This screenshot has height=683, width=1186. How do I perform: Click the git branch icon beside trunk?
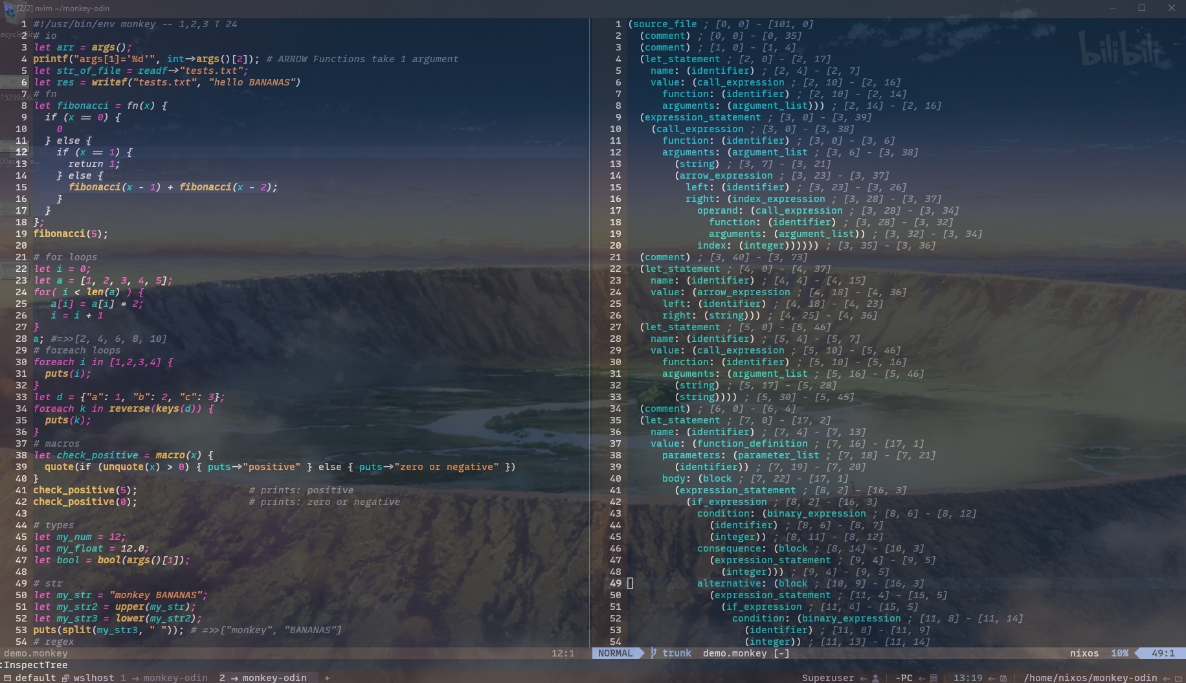click(x=653, y=653)
